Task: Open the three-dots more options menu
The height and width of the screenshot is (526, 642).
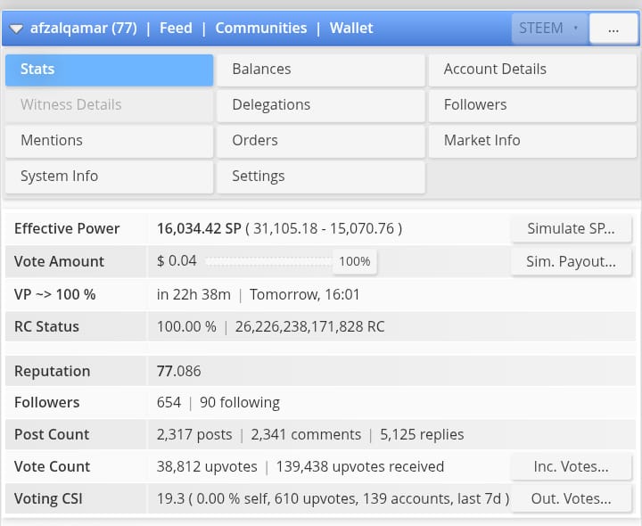Action: [x=613, y=29]
